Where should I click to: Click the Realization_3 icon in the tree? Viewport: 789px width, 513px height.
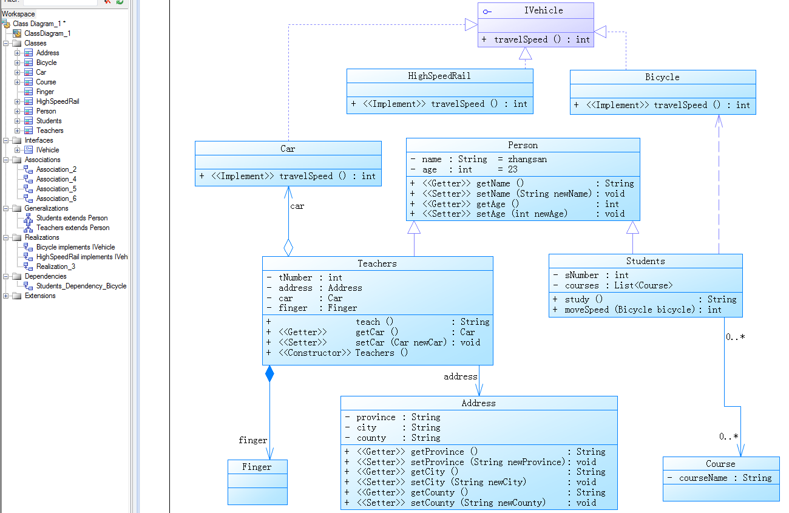pyautogui.click(x=29, y=267)
